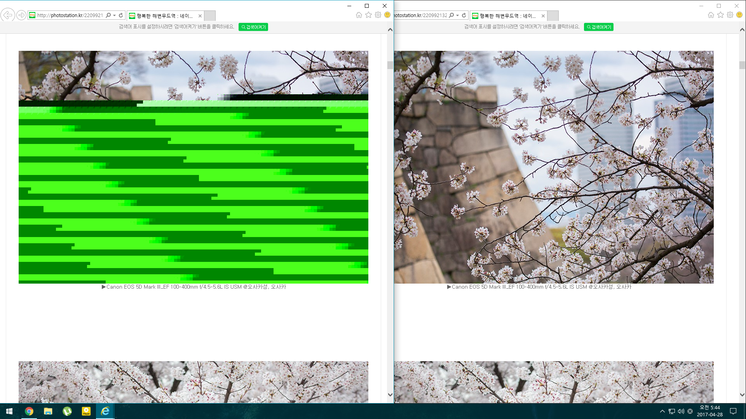Close the 행복한 해변무드역 tab in the left window
The width and height of the screenshot is (746, 419).
click(x=200, y=16)
